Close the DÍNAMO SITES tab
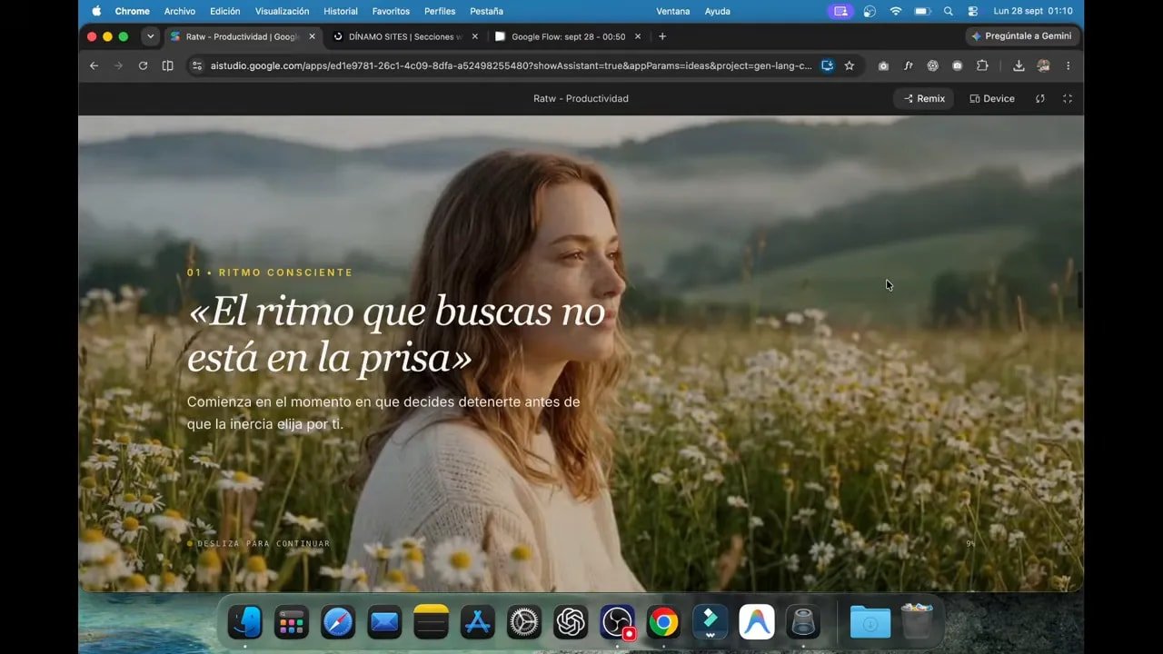The width and height of the screenshot is (1163, 654). pyautogui.click(x=475, y=36)
